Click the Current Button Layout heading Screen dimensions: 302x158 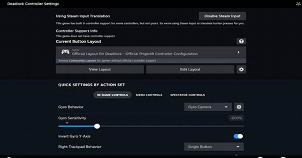[78, 42]
